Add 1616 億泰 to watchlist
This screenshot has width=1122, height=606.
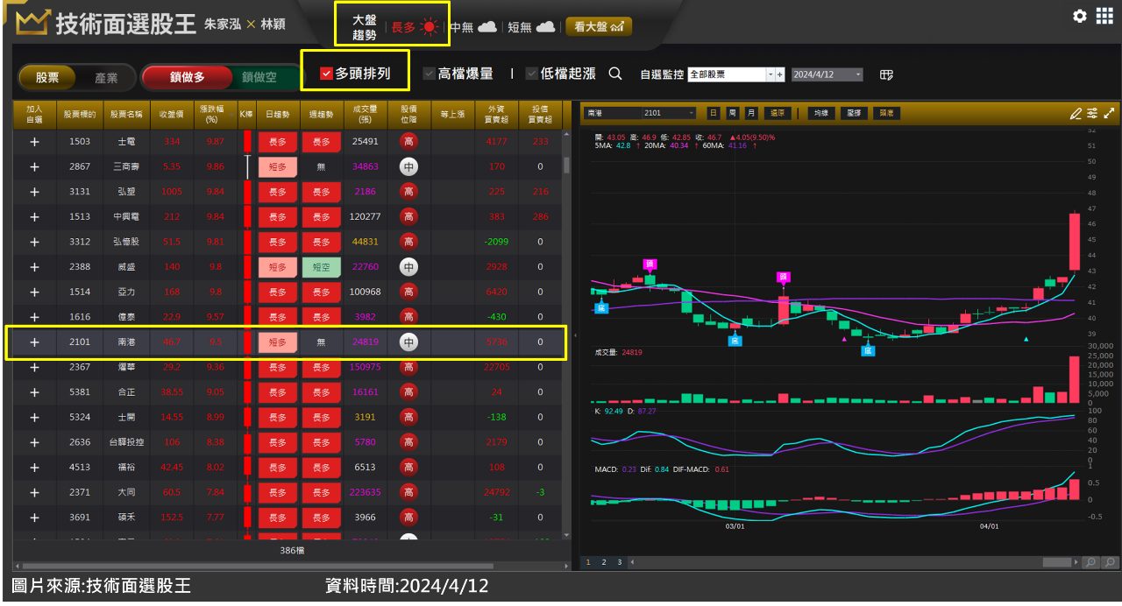35,317
